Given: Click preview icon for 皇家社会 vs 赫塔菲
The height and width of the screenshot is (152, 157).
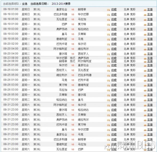Looking at the screenshot, I should click(x=109, y=10).
